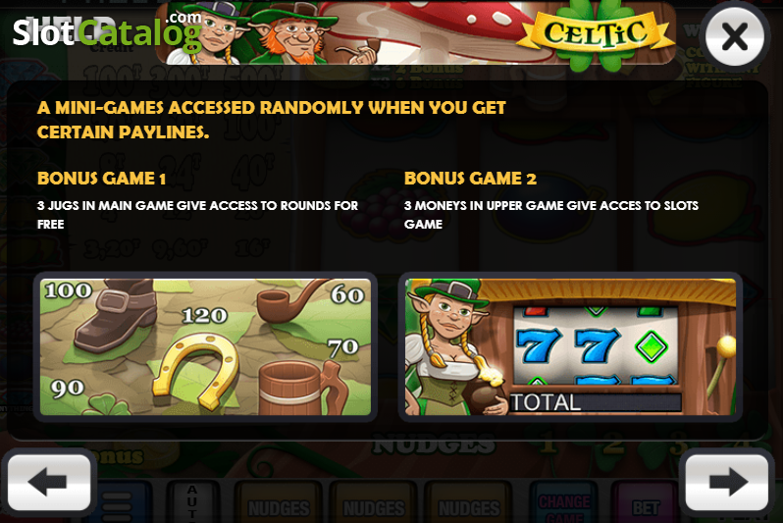Click the dimmed Bet button
The height and width of the screenshot is (523, 783).
[x=646, y=503]
